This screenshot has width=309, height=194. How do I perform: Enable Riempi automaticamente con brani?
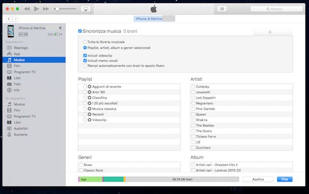point(85,66)
